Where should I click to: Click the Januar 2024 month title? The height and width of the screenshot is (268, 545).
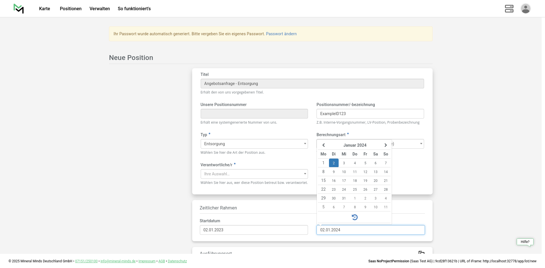[355, 145]
